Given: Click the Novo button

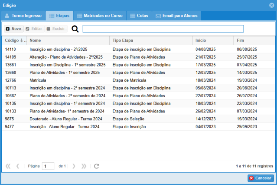Looking at the screenshot, I should click(x=13, y=29).
